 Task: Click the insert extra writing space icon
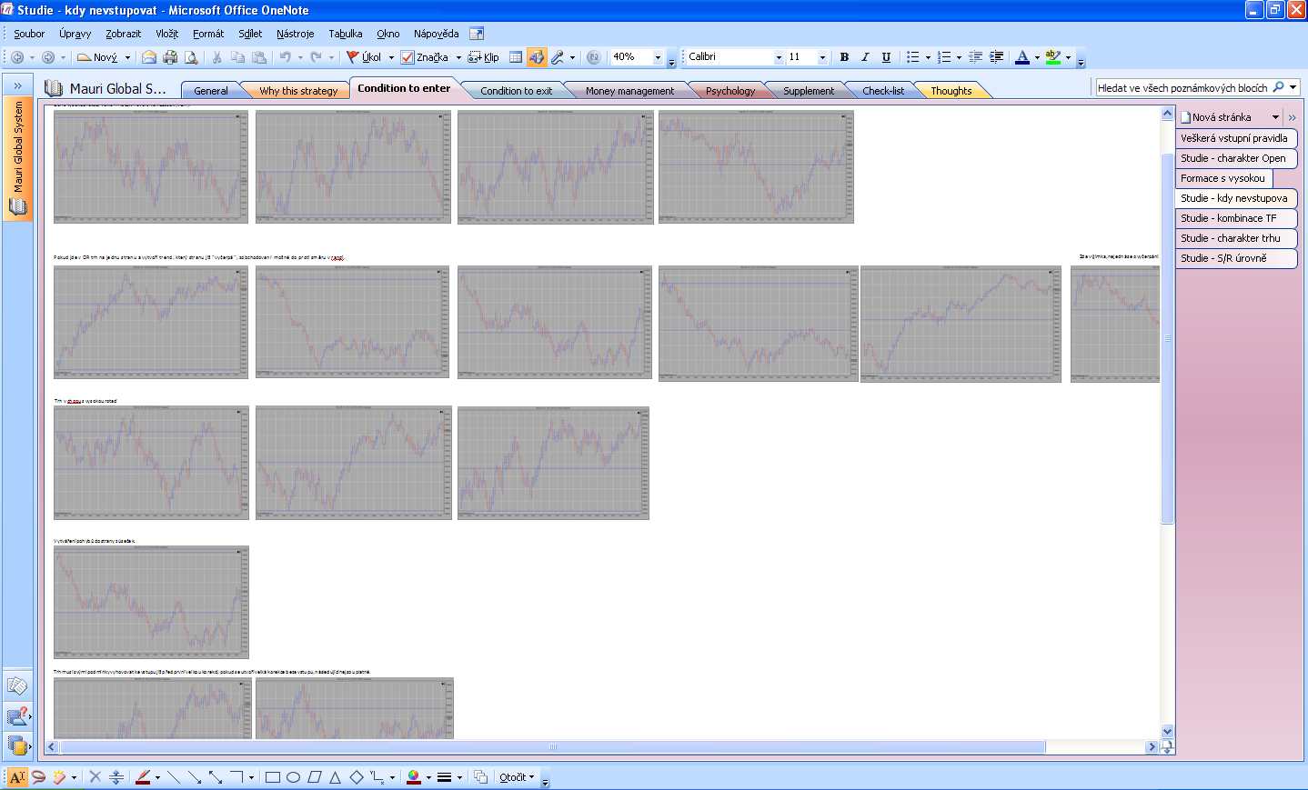[x=116, y=777]
